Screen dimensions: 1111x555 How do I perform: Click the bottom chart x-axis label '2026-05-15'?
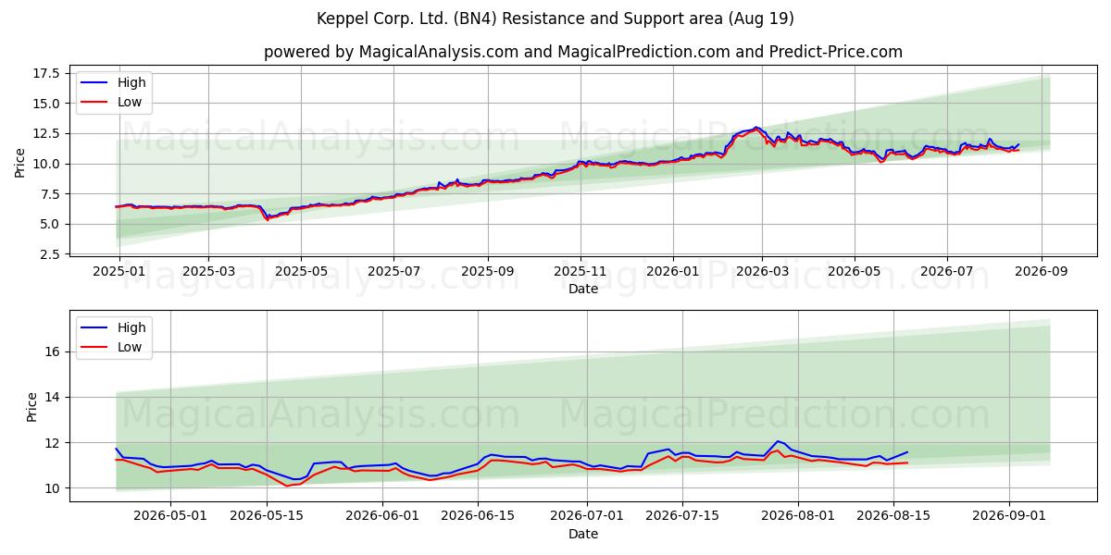(x=268, y=518)
